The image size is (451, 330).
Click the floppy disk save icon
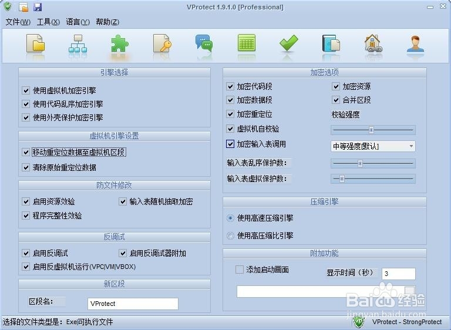(38, 7)
